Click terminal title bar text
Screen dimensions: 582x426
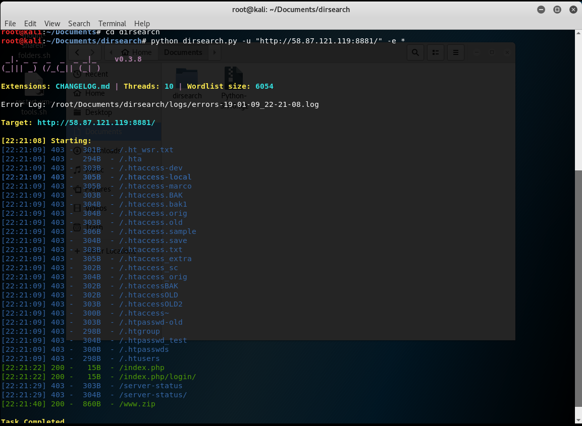pos(291,10)
